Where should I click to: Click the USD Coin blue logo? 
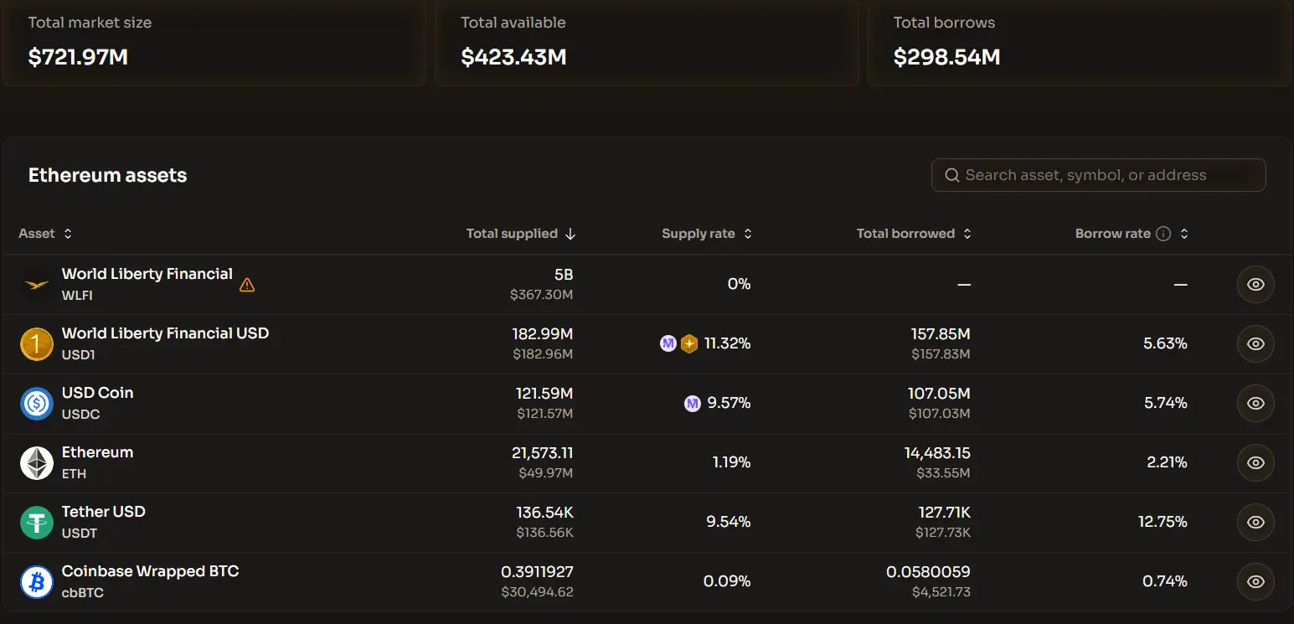(x=37, y=404)
